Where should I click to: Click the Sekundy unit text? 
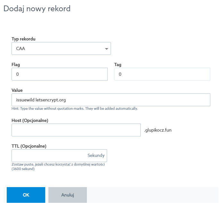(x=96, y=156)
